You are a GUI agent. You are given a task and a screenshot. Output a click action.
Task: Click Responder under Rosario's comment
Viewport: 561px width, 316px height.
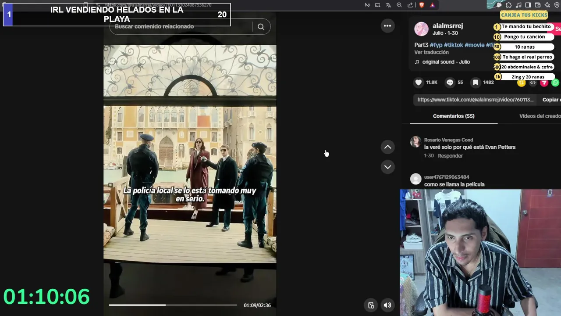pos(450,156)
